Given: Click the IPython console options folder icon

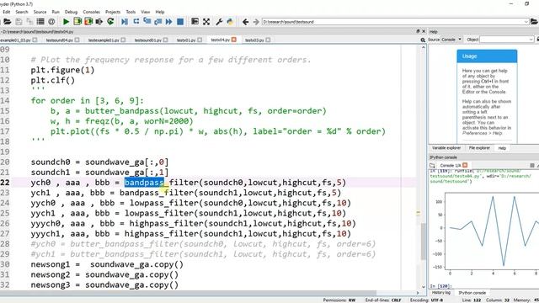Looking at the screenshot, I should pyautogui.click(x=432, y=165).
